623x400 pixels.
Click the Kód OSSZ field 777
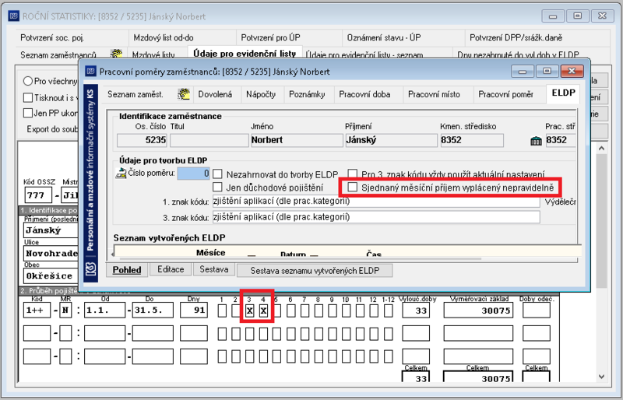38,195
